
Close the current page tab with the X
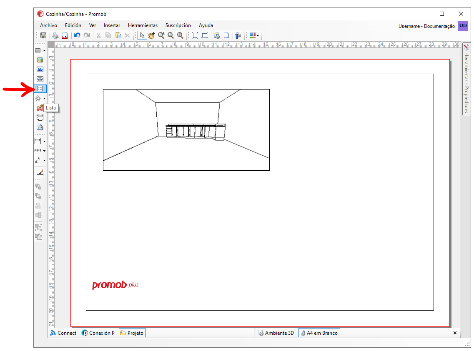click(455, 333)
